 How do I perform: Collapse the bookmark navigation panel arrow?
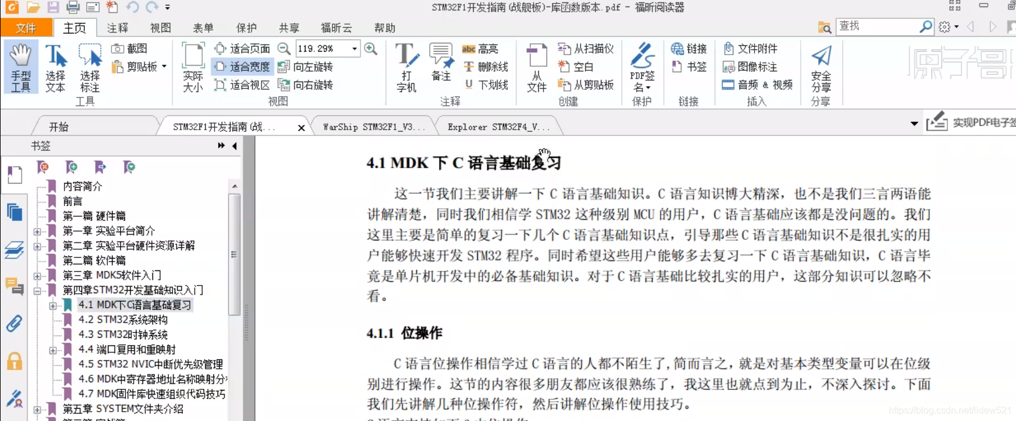(235, 146)
